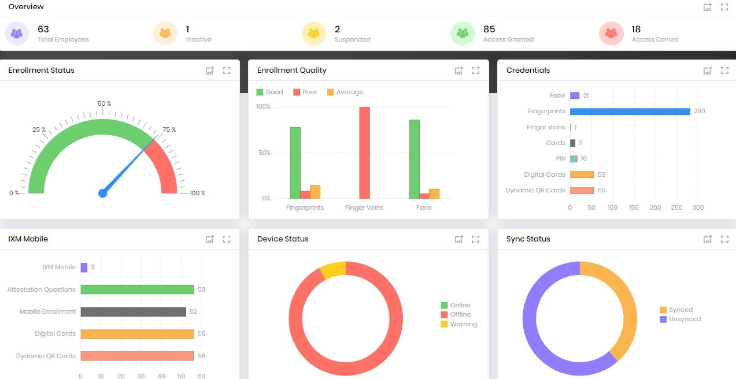Click the blue Fingerprints bar in Credentials
The height and width of the screenshot is (379, 736).
pos(630,112)
